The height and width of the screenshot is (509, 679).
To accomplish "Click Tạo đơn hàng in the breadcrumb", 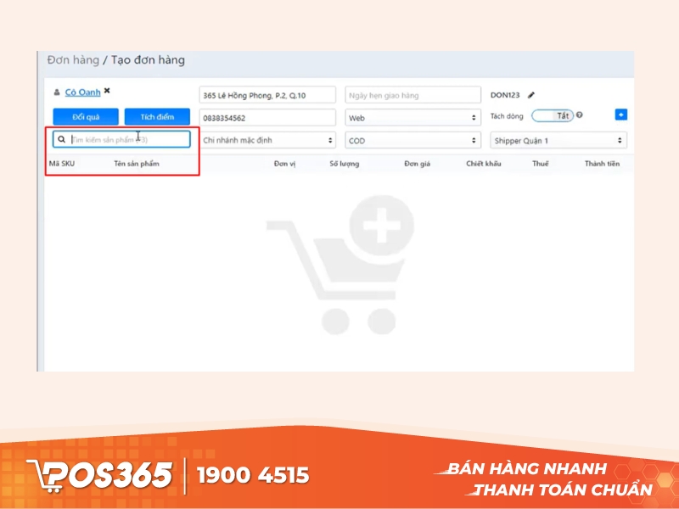I will pos(148,60).
